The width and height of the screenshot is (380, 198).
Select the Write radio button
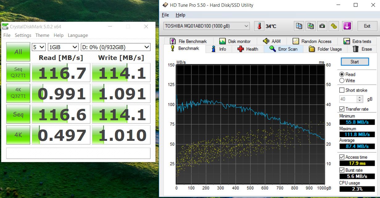(x=342, y=81)
